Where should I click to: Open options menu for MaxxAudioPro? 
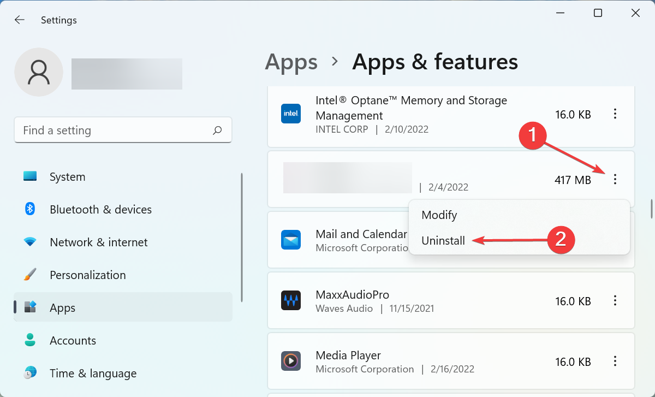click(x=615, y=300)
